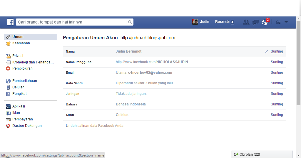Open Judin's profile picture thumbnail
Screen dimensions: 301x158
click(195, 22)
